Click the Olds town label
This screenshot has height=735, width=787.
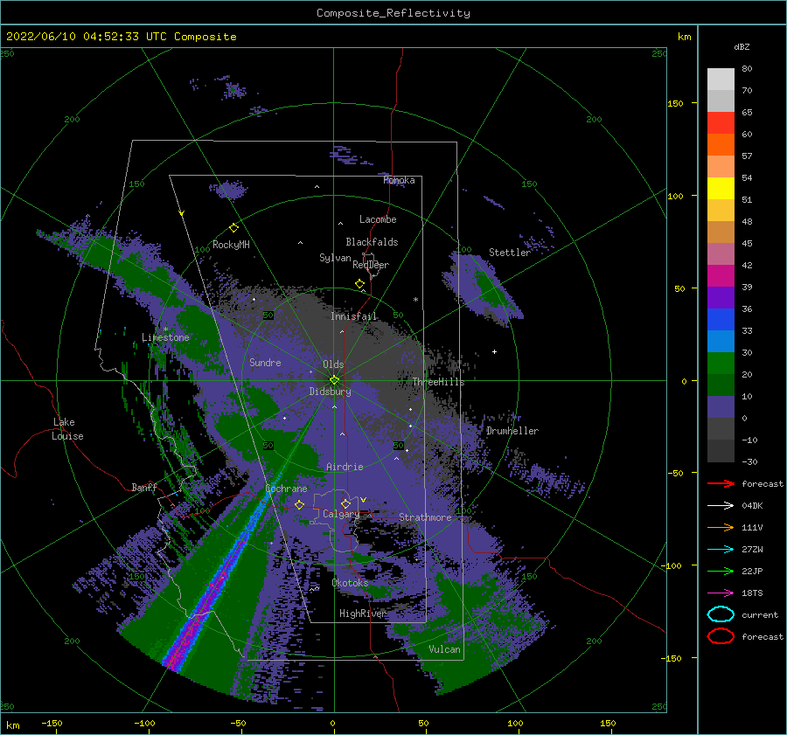pos(333,364)
